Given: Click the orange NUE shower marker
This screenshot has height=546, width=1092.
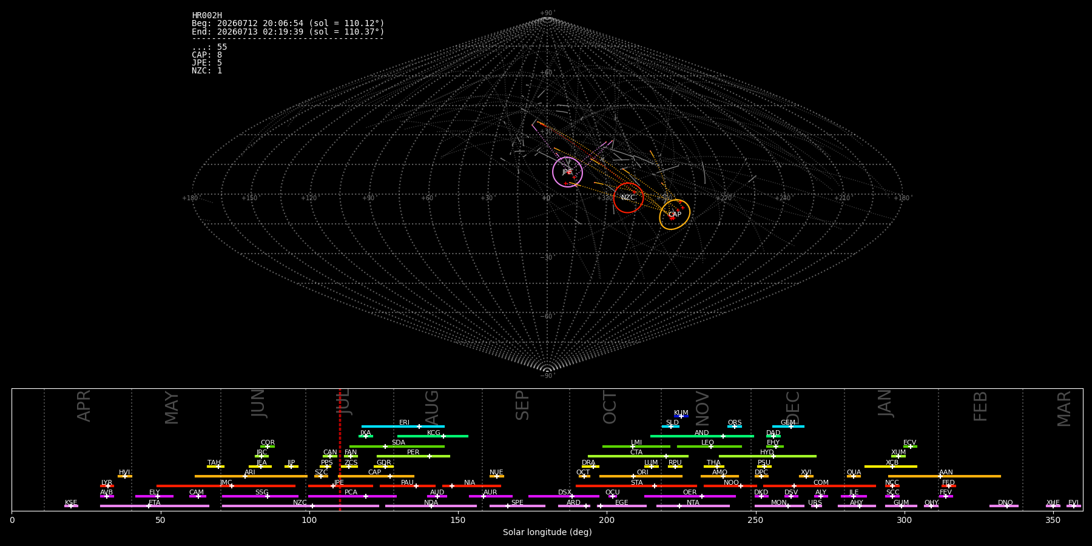Looking at the screenshot, I should (x=496, y=476).
